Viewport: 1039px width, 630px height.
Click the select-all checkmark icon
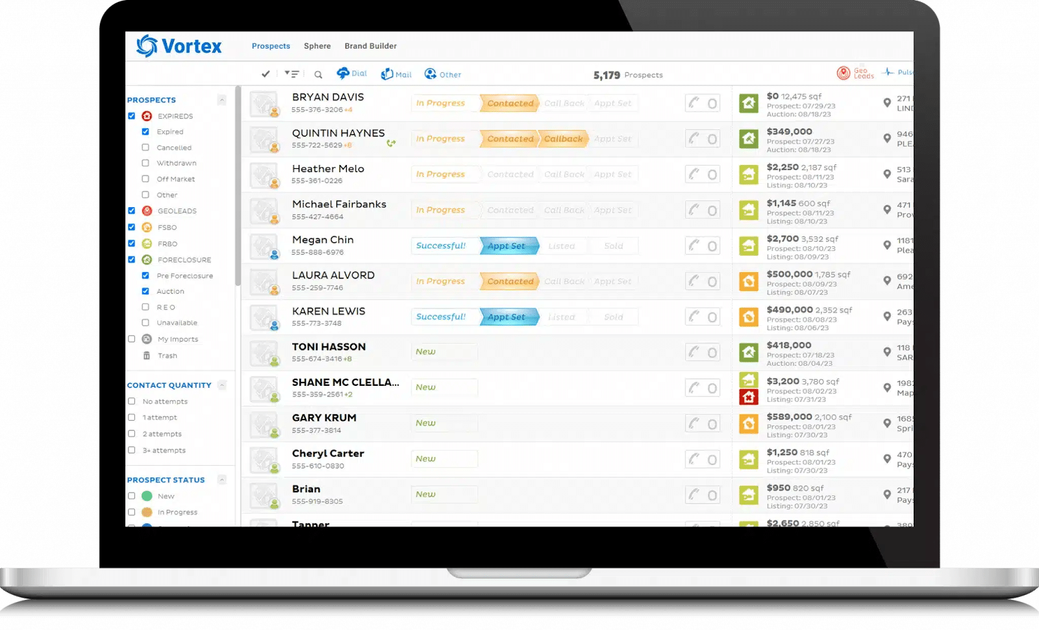pyautogui.click(x=266, y=74)
